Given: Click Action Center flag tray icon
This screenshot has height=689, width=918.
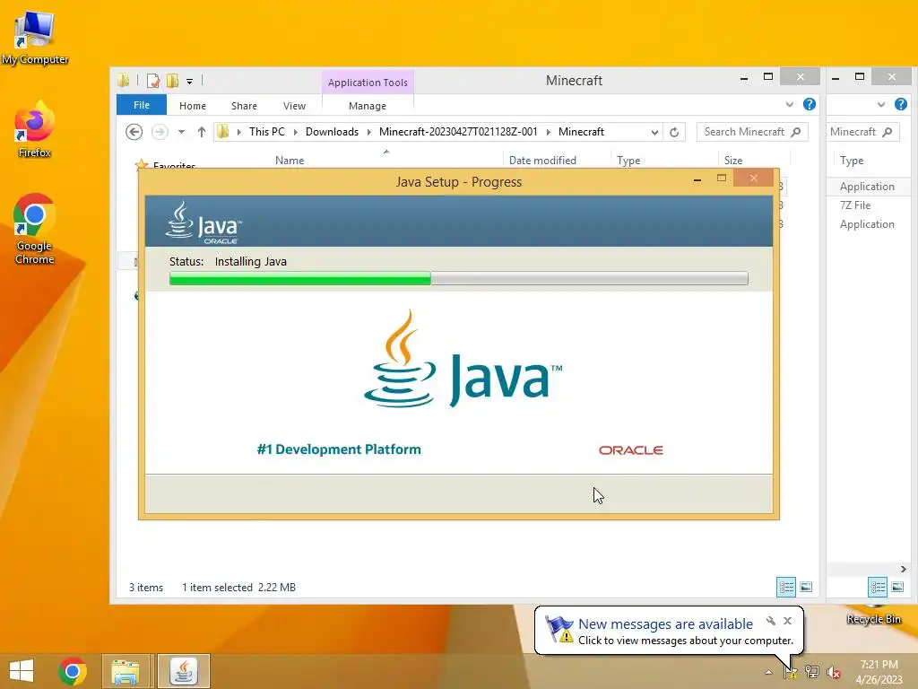Looking at the screenshot, I should [791, 672].
